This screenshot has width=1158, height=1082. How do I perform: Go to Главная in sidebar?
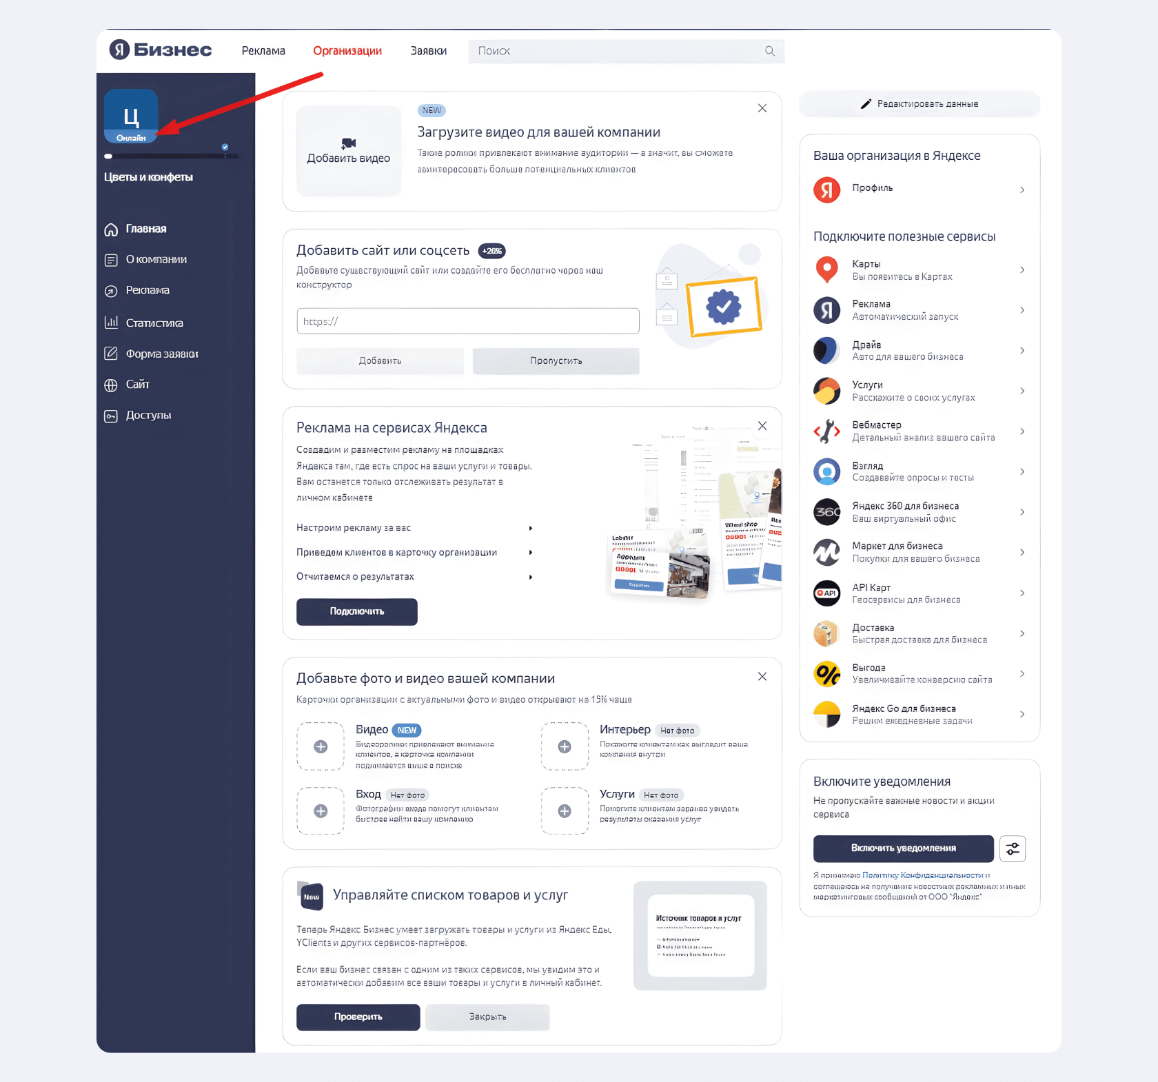146,229
